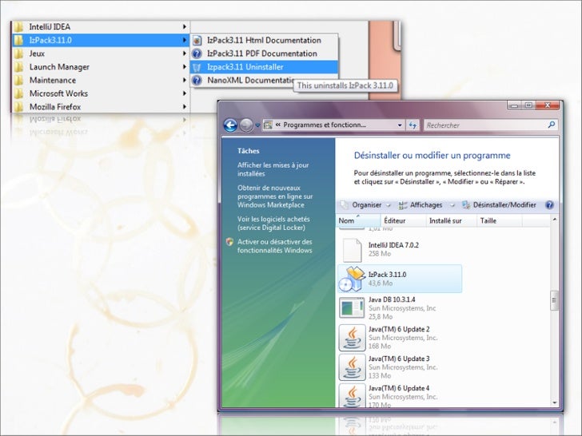Image resolution: width=582 pixels, height=436 pixels.
Task: Click the IntelliJ IDEA 7.0.2 blank icon
Action: (x=352, y=250)
